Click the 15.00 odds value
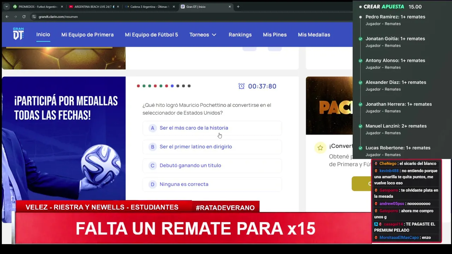This screenshot has width=452, height=254. click(x=415, y=7)
